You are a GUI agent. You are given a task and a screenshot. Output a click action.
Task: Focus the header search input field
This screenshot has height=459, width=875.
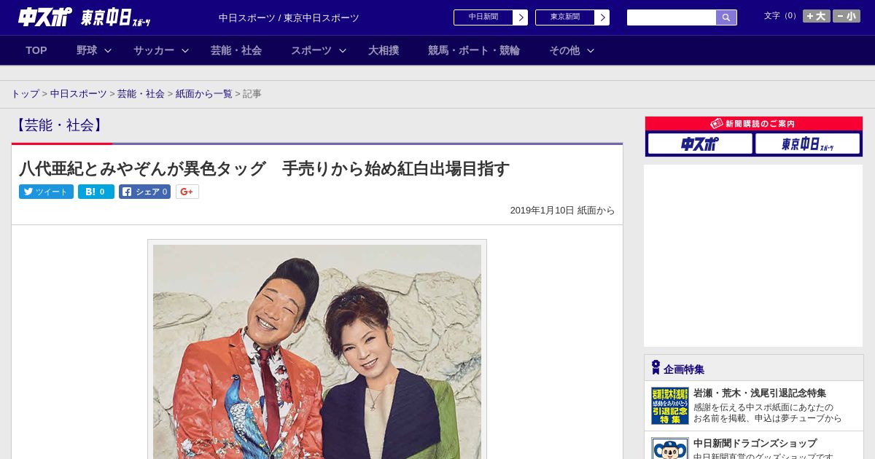[672, 17]
